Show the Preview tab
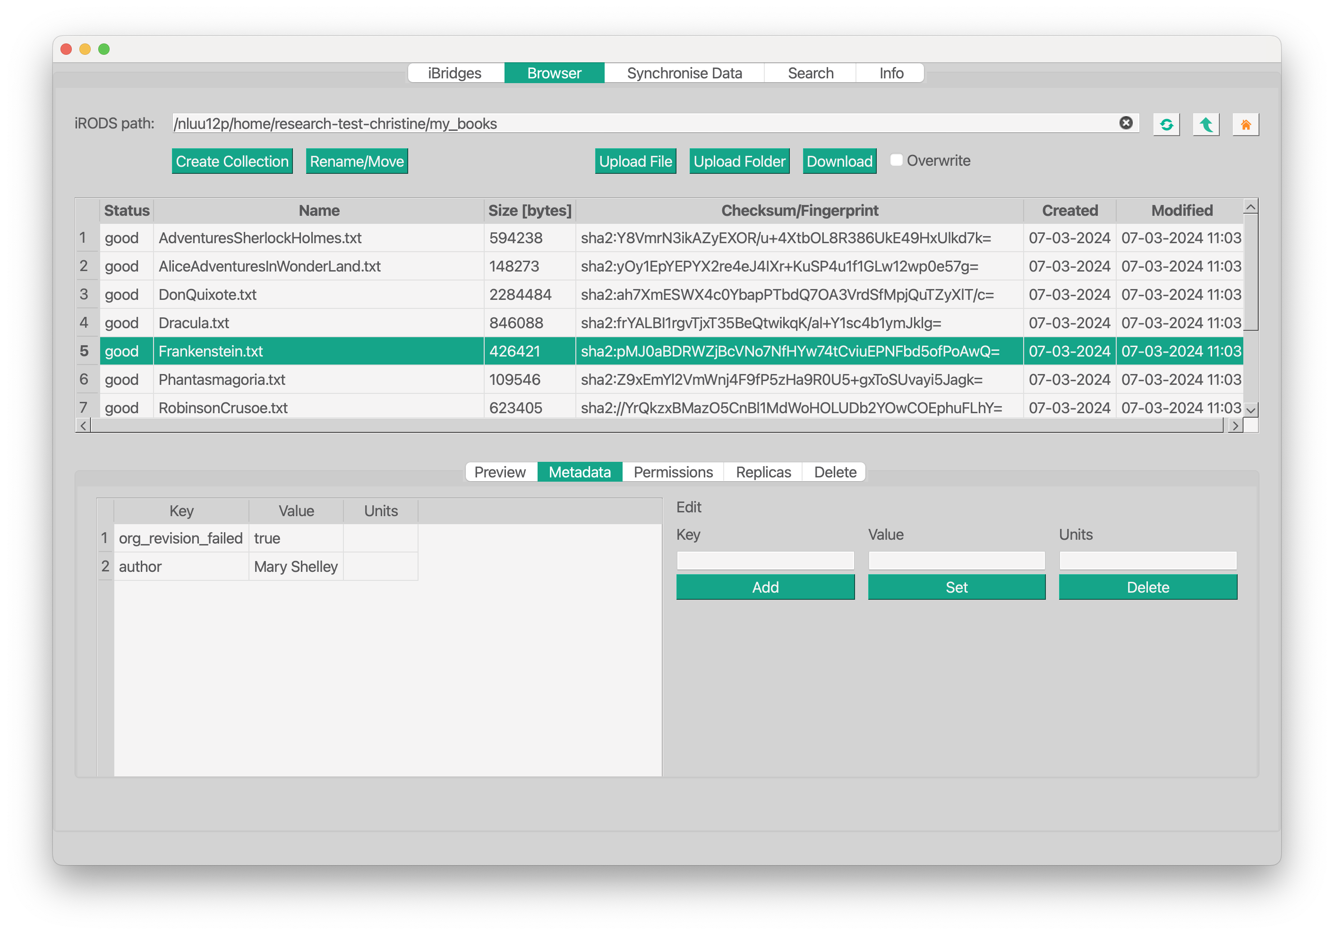The image size is (1334, 935). point(500,472)
